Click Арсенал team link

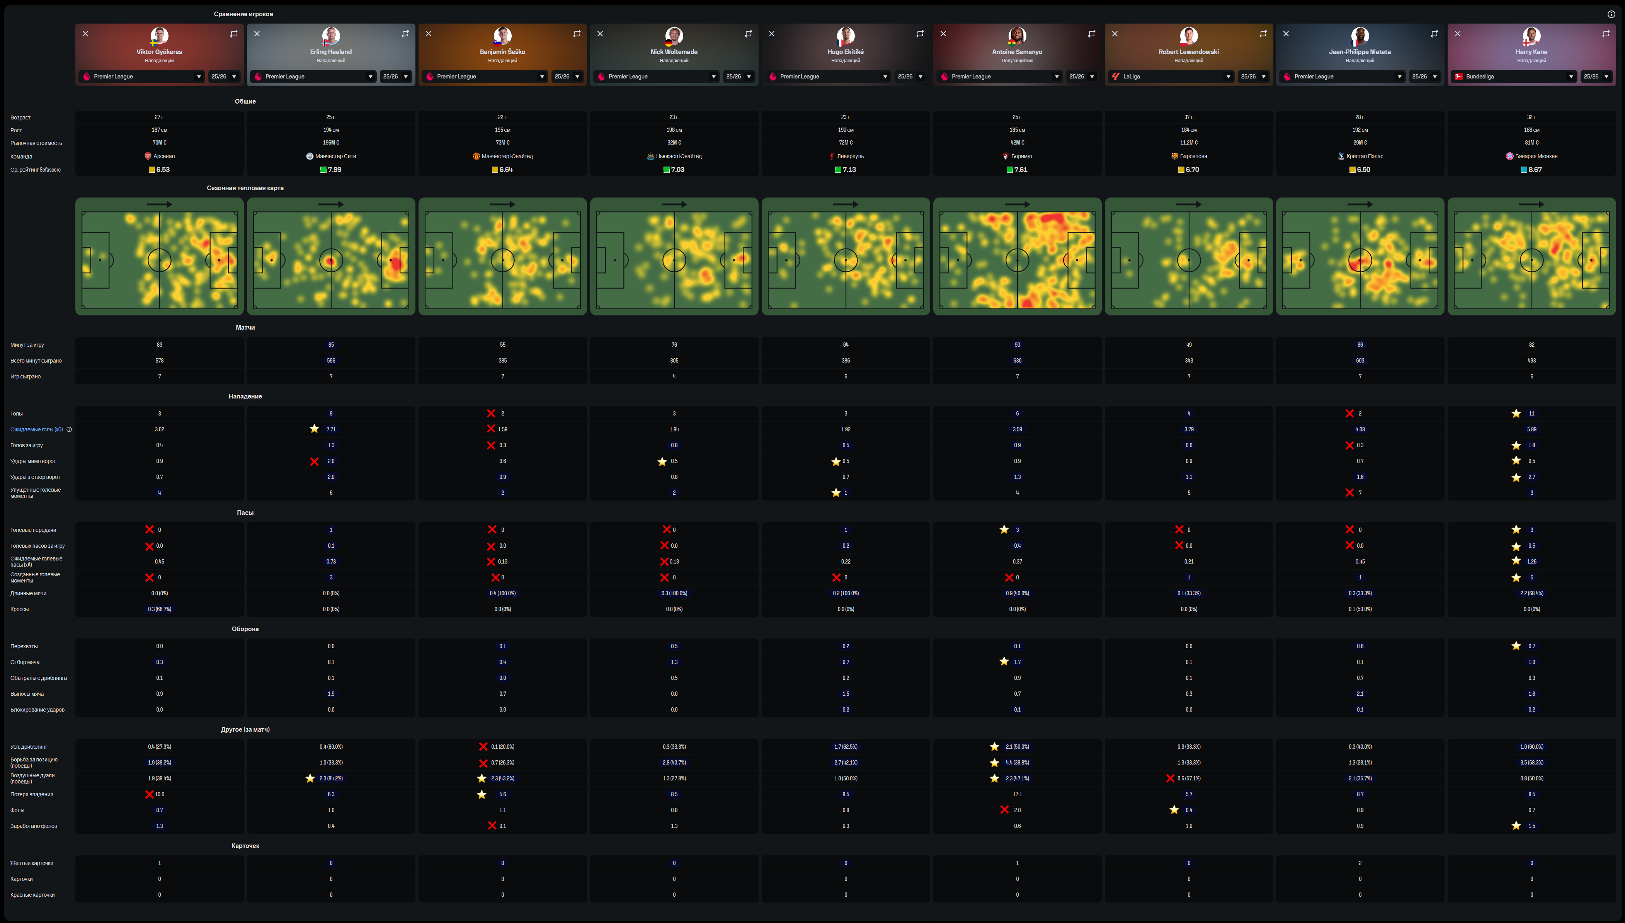(163, 156)
